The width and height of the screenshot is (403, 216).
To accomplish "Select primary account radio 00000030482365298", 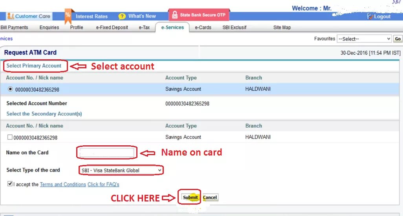I will (x=10, y=89).
